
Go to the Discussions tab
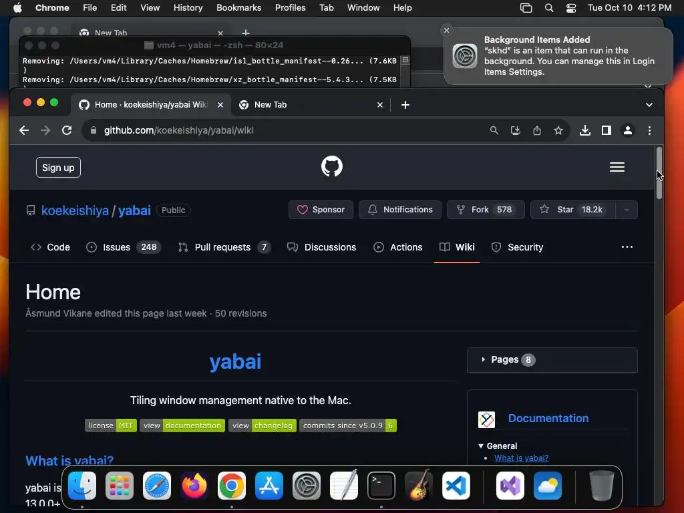[x=321, y=247]
